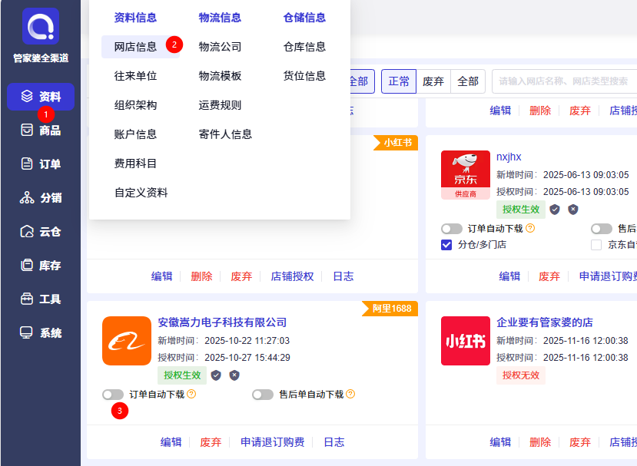The width and height of the screenshot is (637, 466).
Task: Switch filter to 全部 tab next to 废弃
Action: [x=468, y=81]
